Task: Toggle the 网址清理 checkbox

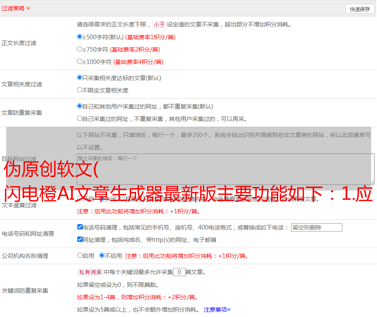Action: (80, 239)
